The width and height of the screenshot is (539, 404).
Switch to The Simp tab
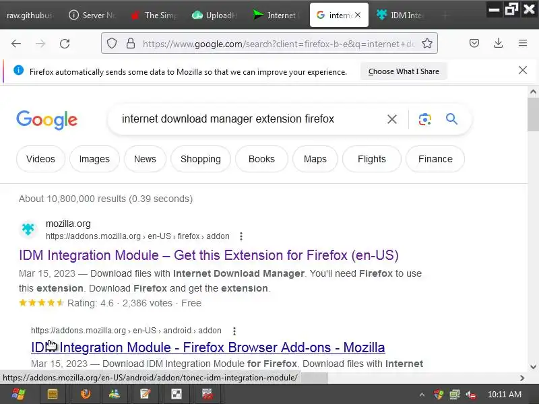pyautogui.click(x=155, y=15)
